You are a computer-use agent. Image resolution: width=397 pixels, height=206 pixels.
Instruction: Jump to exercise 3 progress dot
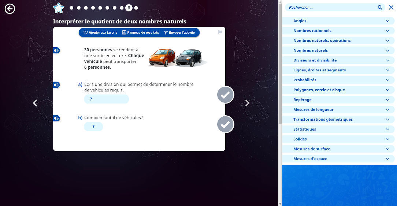coord(86,8)
